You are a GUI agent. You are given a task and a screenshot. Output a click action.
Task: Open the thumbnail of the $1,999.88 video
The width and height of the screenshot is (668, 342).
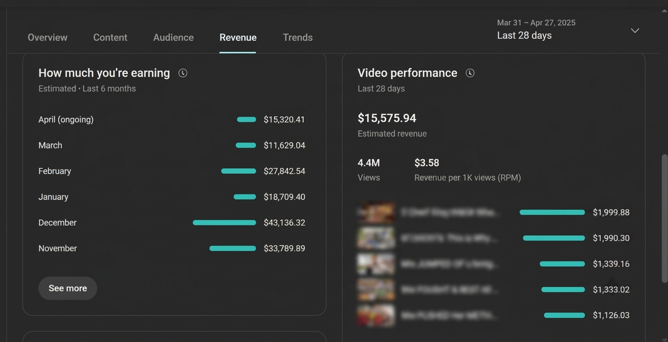pyautogui.click(x=376, y=212)
